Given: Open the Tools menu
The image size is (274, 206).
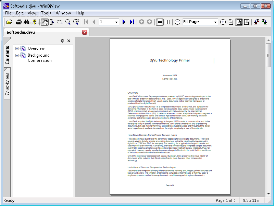Looking at the screenshot, I should click(x=46, y=13).
